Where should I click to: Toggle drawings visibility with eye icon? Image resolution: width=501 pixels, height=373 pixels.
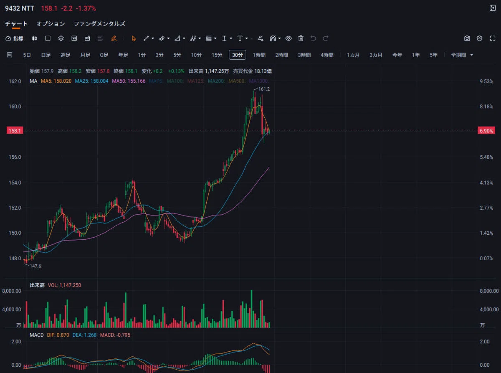click(x=288, y=38)
